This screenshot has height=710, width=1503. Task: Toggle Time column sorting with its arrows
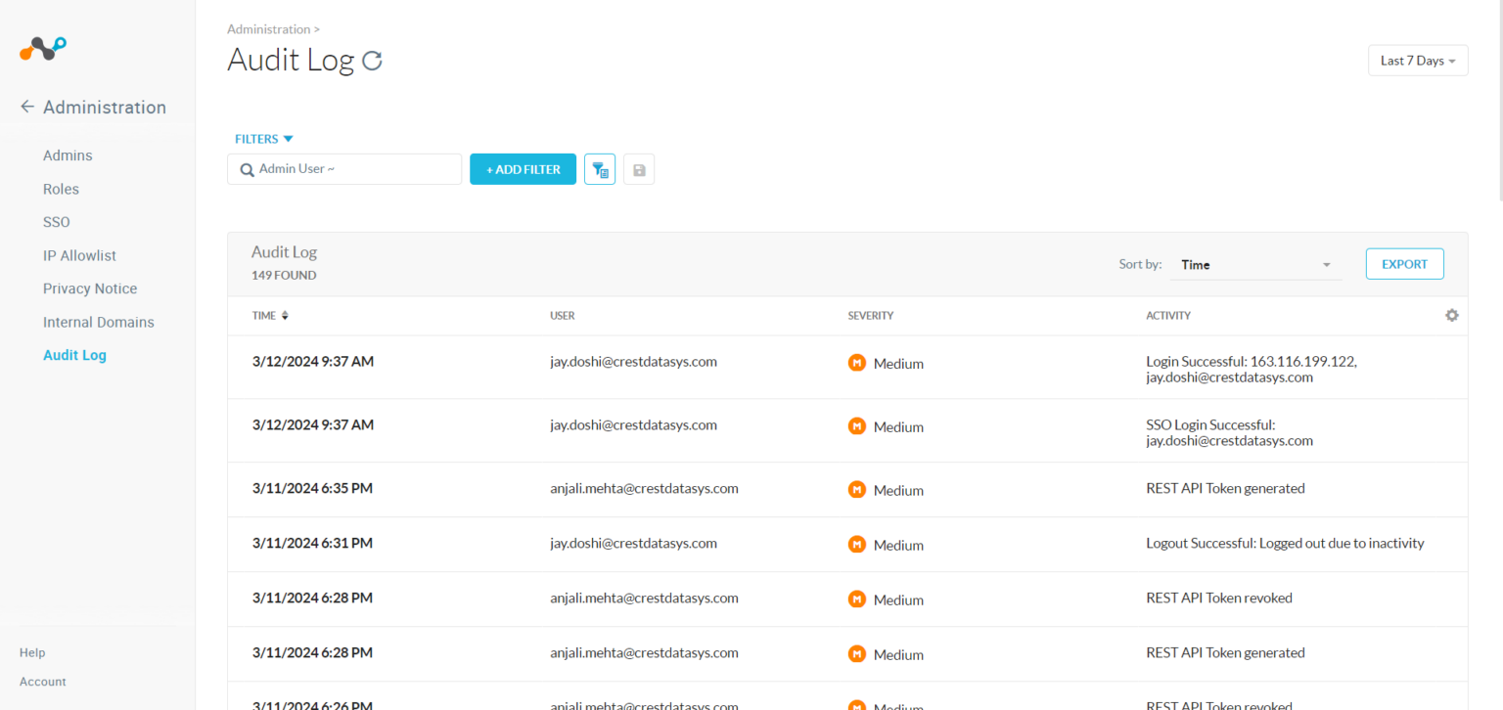pyautogui.click(x=289, y=315)
